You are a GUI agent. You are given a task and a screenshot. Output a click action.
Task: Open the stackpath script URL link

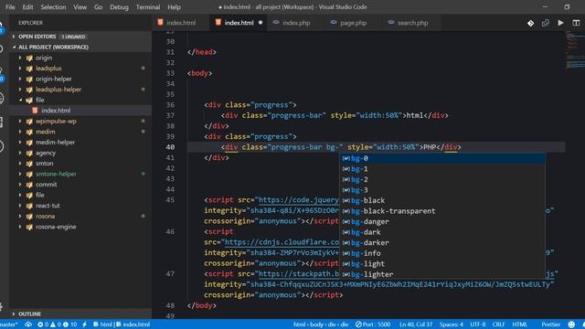(x=299, y=274)
